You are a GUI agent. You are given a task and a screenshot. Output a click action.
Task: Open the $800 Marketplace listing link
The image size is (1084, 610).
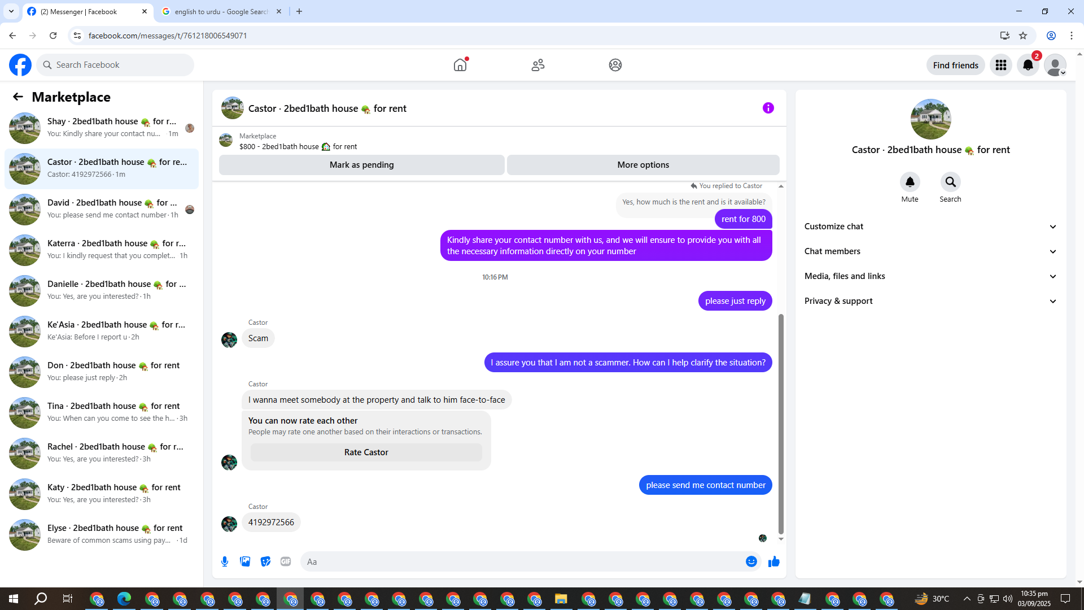click(x=298, y=146)
